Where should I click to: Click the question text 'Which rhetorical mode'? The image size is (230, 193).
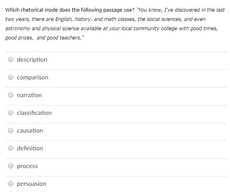click(x=32, y=10)
